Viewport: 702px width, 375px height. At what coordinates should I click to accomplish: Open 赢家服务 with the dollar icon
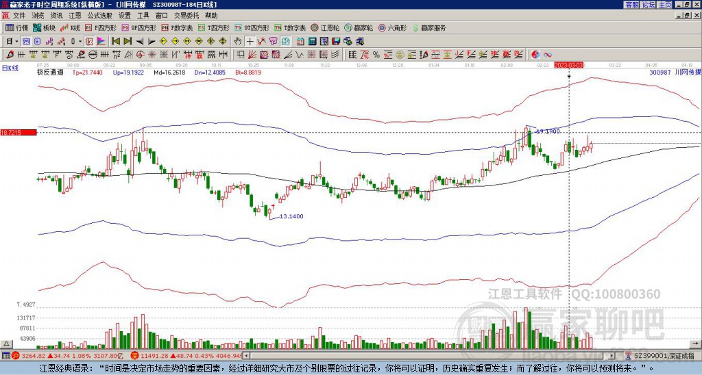(429, 27)
